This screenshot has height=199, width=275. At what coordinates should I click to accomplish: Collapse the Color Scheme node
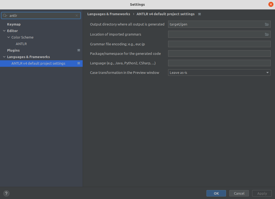click(x=8, y=37)
